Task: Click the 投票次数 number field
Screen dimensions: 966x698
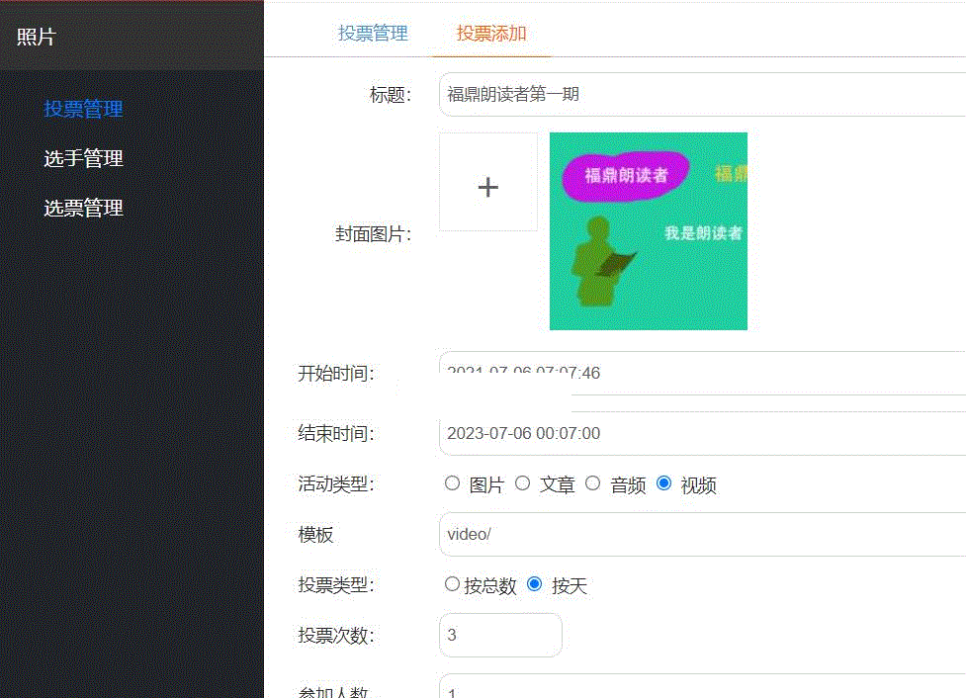Action: (x=500, y=635)
